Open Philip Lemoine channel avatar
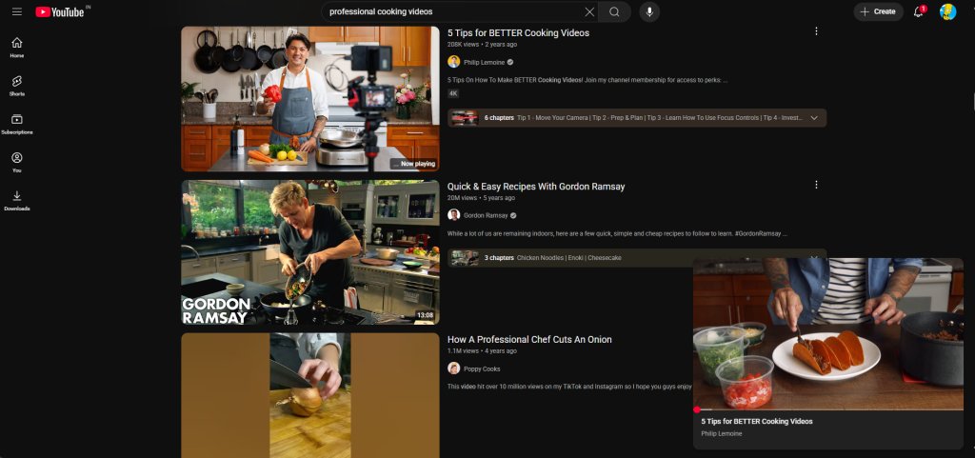This screenshot has height=458, width=975. (454, 62)
